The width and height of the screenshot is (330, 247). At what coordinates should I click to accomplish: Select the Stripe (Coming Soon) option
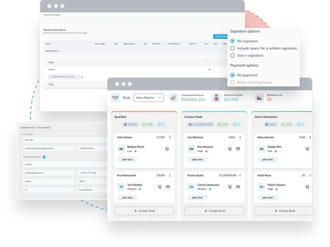232,82
